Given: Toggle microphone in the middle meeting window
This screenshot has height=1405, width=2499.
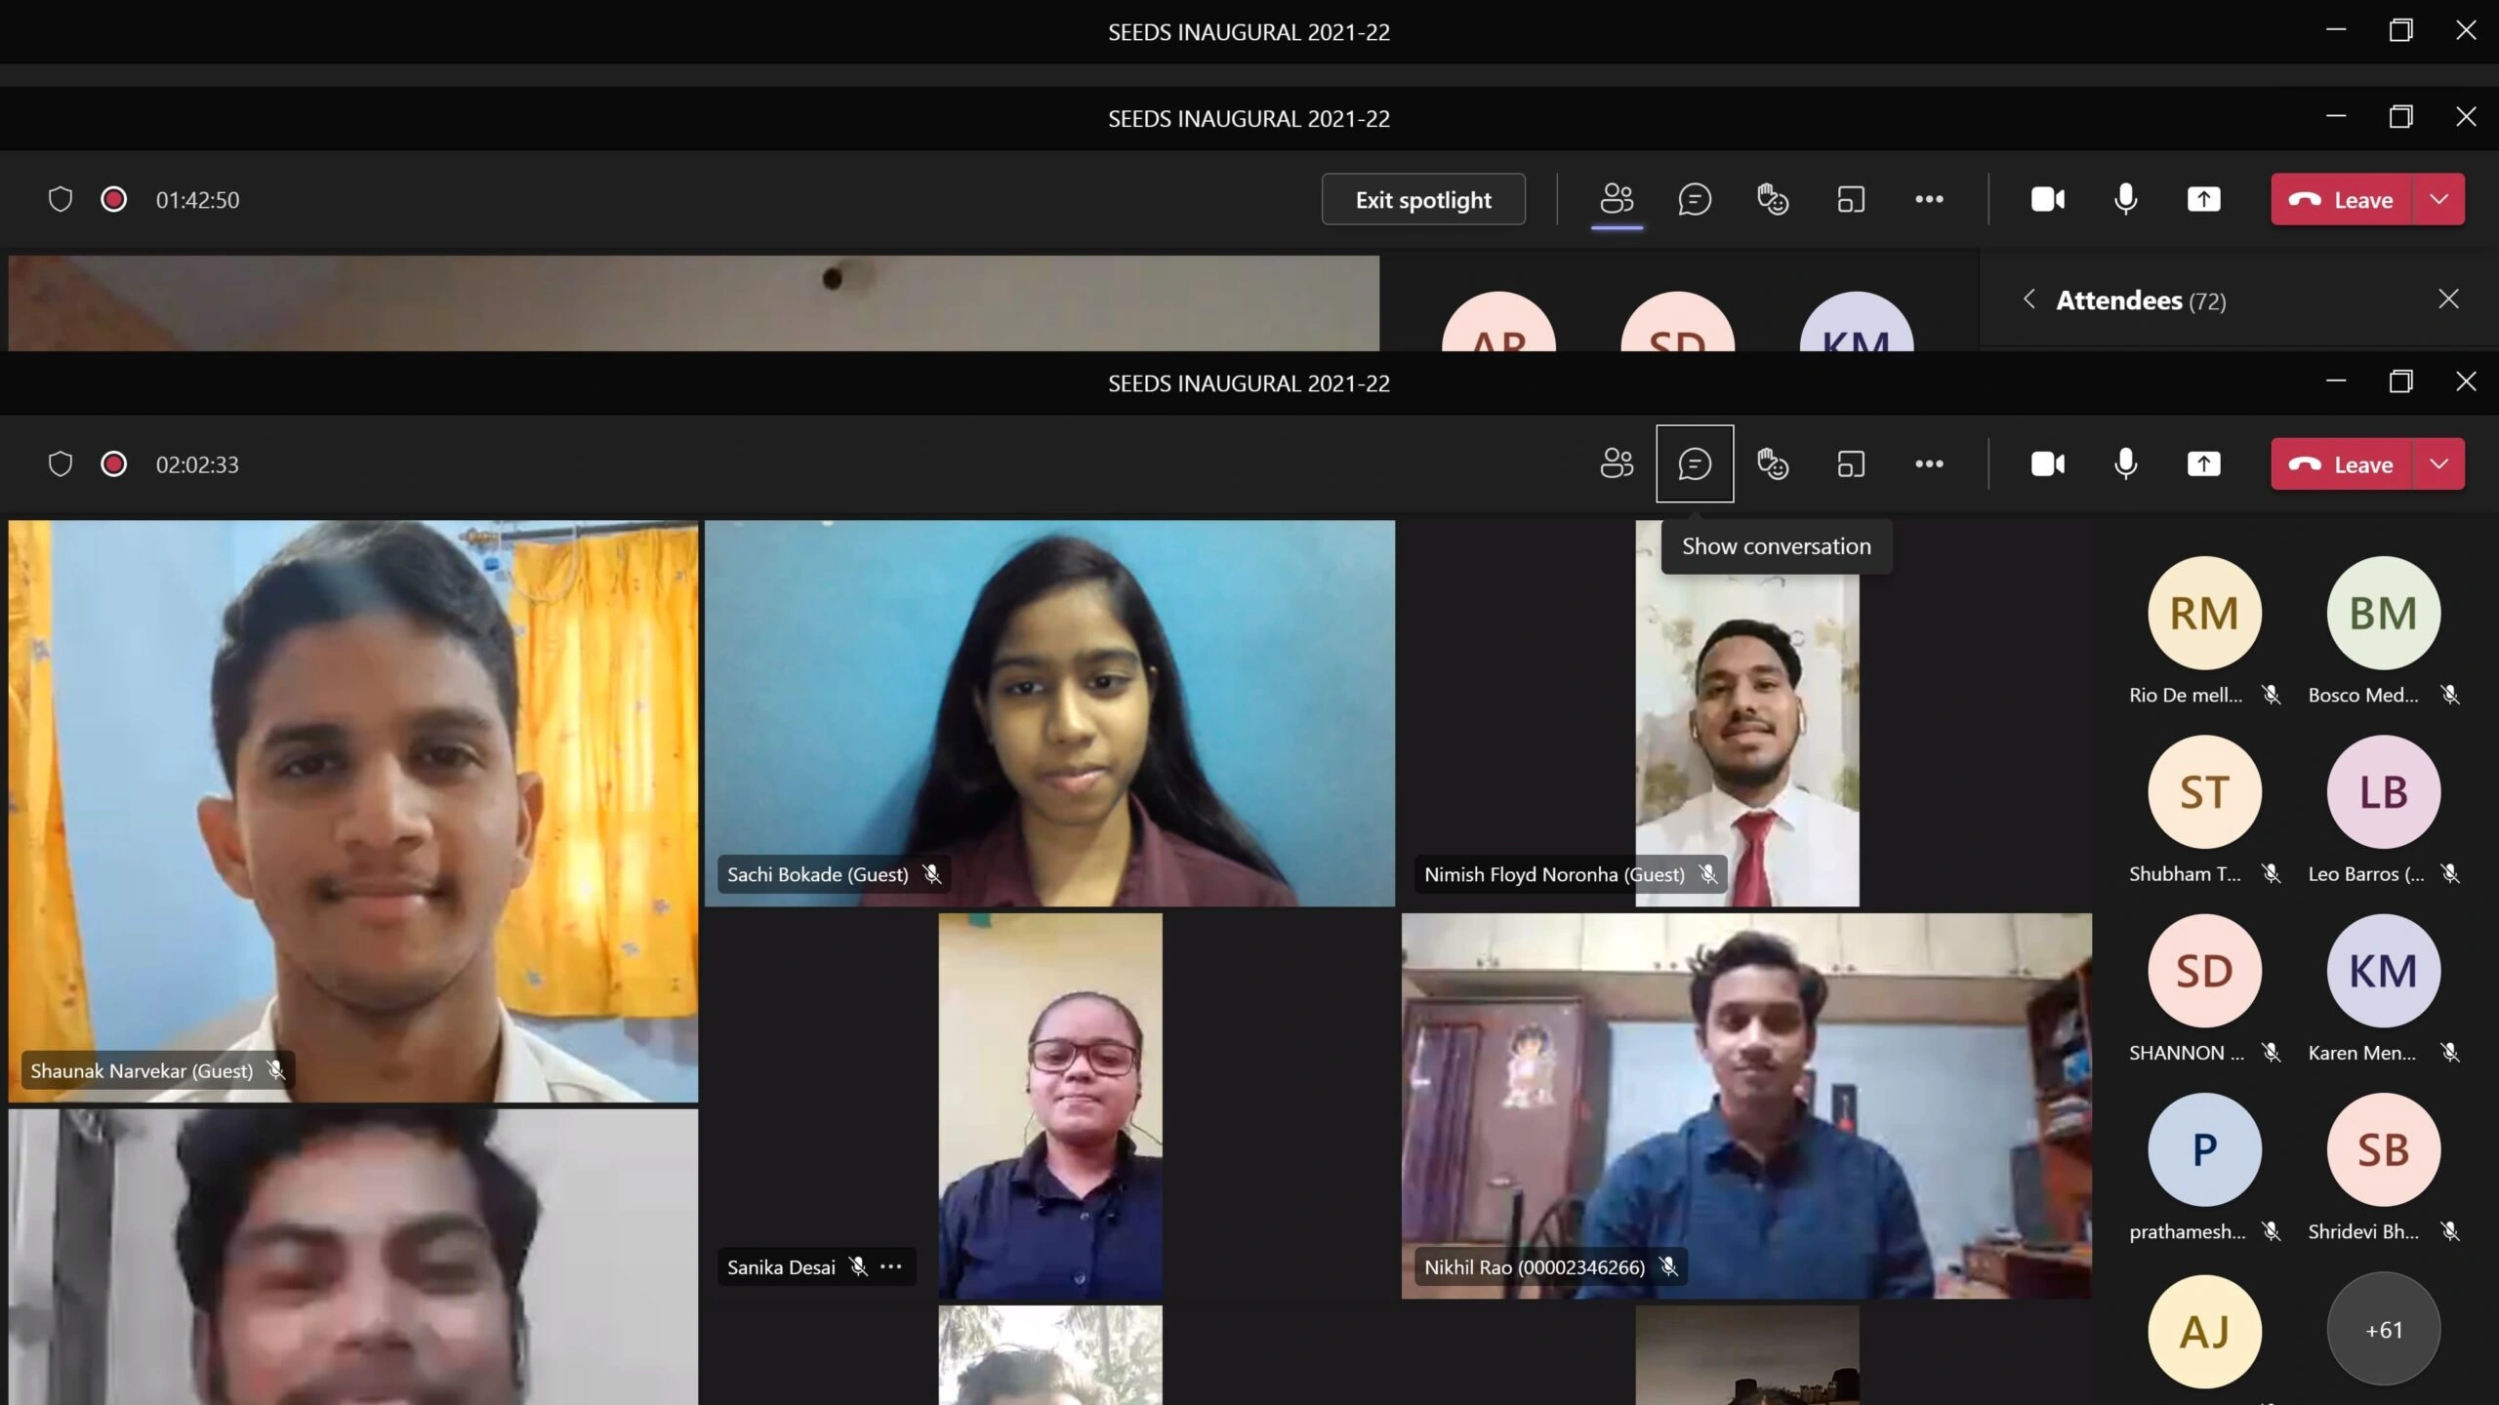Looking at the screenshot, I should (2125, 199).
